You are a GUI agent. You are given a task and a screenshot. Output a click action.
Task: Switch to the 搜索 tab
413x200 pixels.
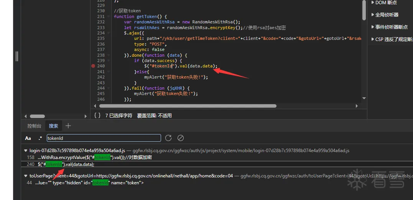click(x=53, y=126)
